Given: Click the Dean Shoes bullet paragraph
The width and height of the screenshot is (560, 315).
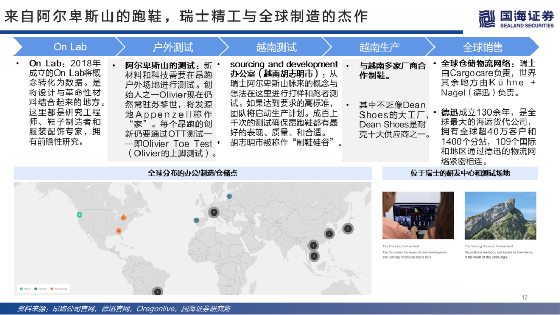Looking at the screenshot, I should tap(394, 120).
